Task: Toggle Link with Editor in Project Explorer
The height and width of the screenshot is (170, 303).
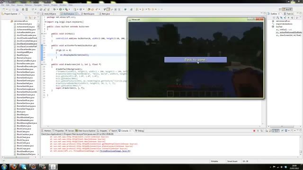Action: click(30, 17)
